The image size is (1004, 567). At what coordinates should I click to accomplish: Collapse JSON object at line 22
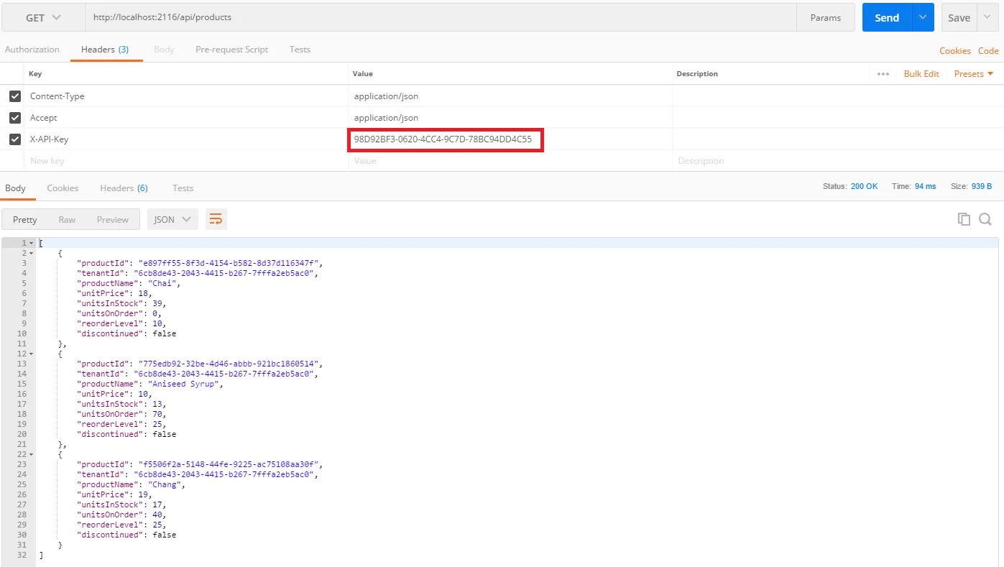tap(31, 454)
